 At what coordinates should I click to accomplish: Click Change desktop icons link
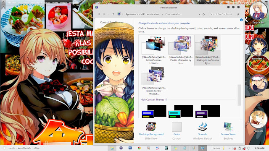[113, 29]
